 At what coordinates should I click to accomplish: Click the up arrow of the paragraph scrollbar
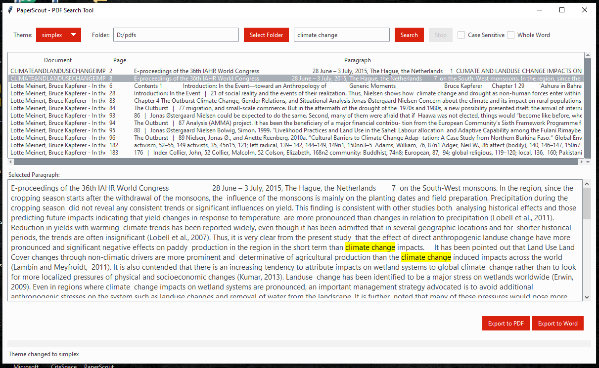pyautogui.click(x=587, y=183)
